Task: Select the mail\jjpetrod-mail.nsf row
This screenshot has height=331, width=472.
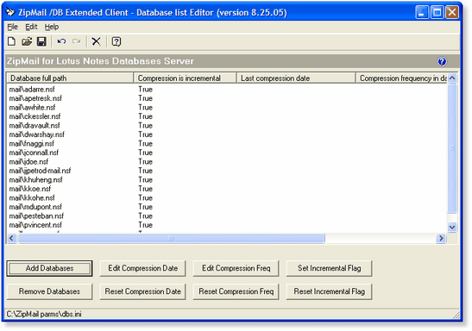Action: pos(226,171)
